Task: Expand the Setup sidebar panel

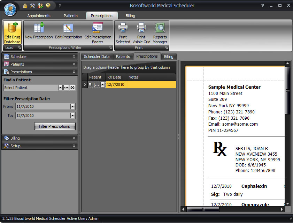Action: 40,146
